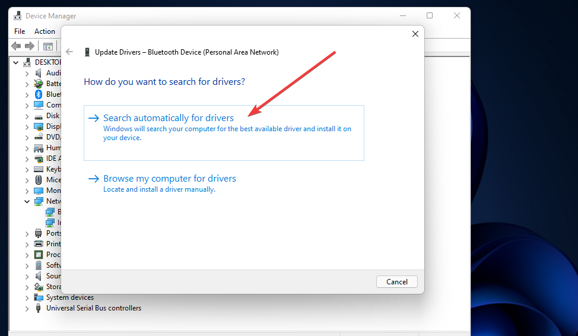This screenshot has height=336, width=578.
Task: Expand the Audio inputs category
Action: [x=27, y=74]
